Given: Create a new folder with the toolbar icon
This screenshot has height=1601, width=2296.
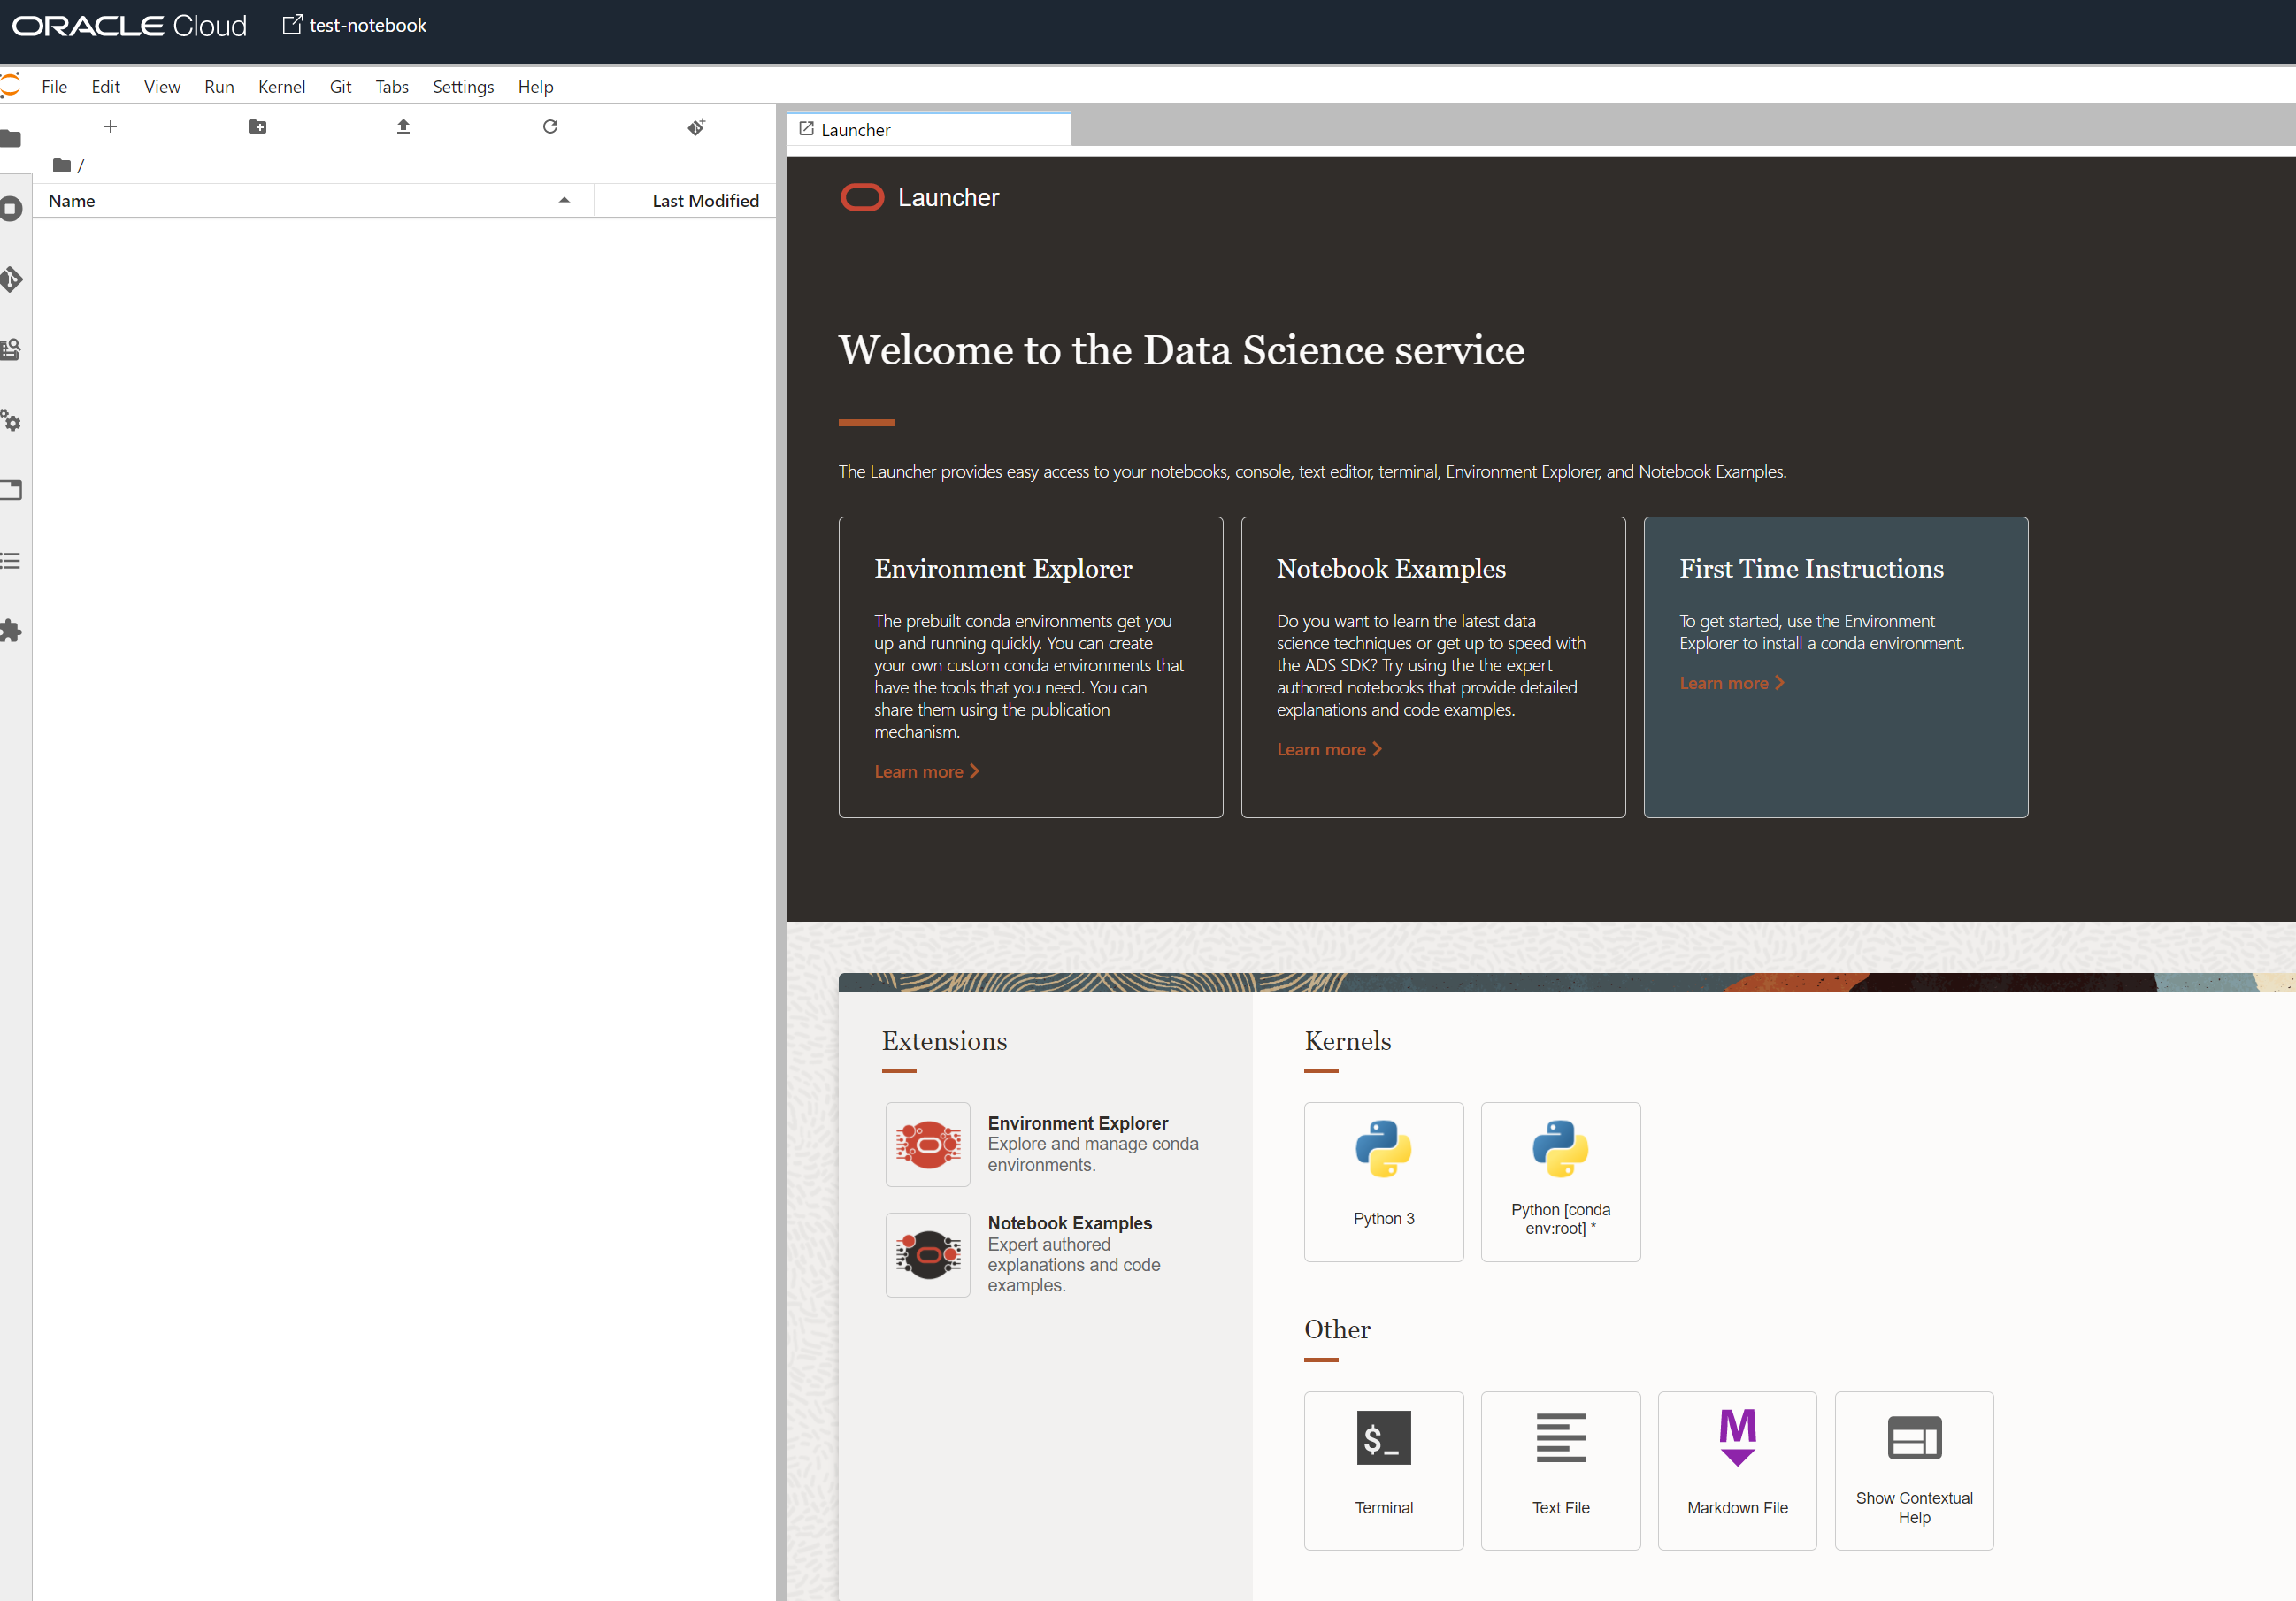Looking at the screenshot, I should point(257,127).
